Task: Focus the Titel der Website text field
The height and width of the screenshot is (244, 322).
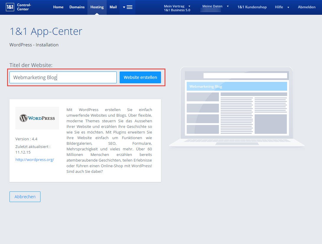Action: (63, 77)
